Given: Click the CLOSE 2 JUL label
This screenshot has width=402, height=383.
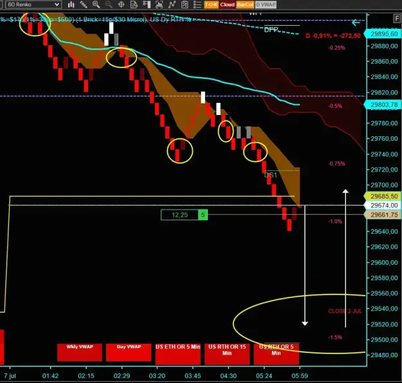Looking at the screenshot, I should coord(345,311).
